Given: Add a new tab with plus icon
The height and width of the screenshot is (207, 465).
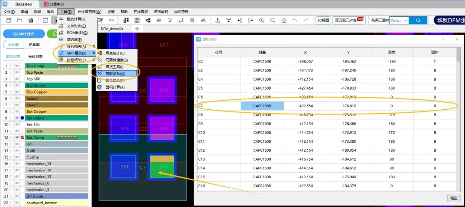Looking at the screenshot, I should pyautogui.click(x=137, y=29).
